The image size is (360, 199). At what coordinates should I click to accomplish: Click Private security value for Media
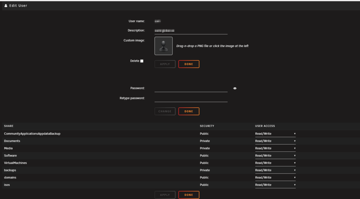[205, 149]
